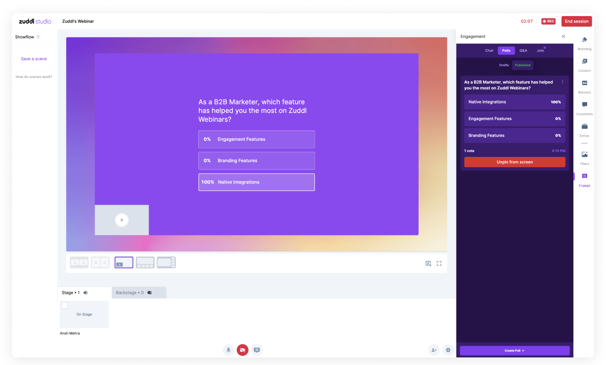This screenshot has width=606, height=365.
Task: Click the add-to-stage icon beside fullscreen
Action: coord(428,263)
